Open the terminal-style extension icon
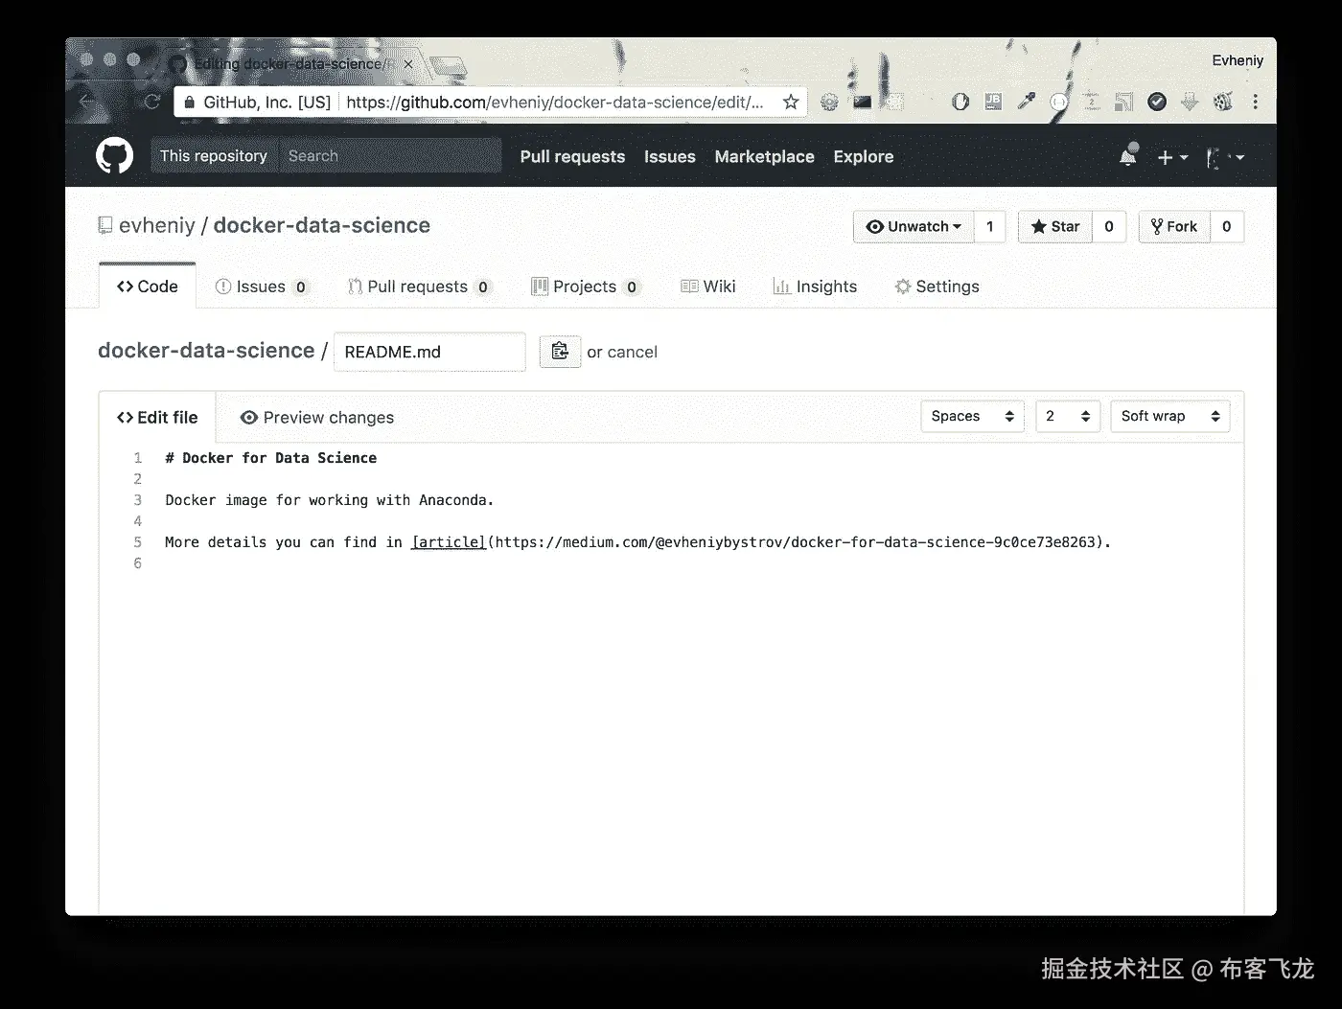The image size is (1342, 1009). [863, 102]
